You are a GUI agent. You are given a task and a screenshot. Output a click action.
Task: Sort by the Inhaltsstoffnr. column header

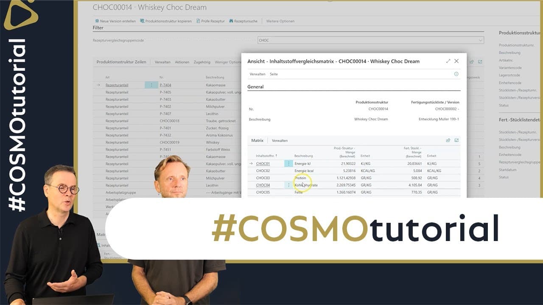(267, 156)
